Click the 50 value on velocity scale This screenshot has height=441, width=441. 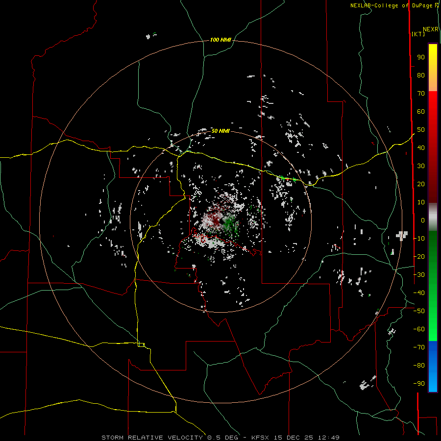tap(421, 130)
